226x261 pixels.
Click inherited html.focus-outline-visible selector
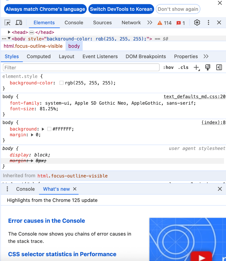(72, 176)
